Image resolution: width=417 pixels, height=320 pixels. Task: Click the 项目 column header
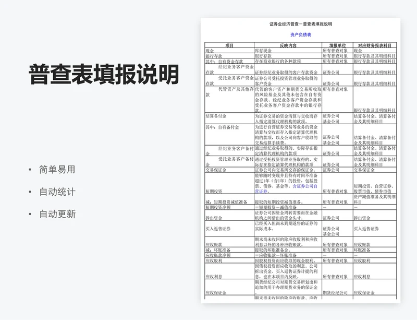coord(229,45)
